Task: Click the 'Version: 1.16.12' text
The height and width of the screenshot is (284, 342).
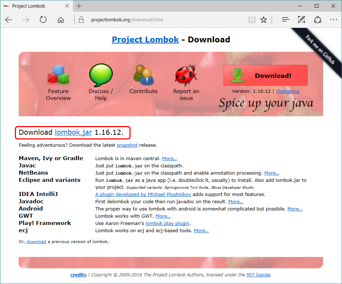Action: pos(251,91)
